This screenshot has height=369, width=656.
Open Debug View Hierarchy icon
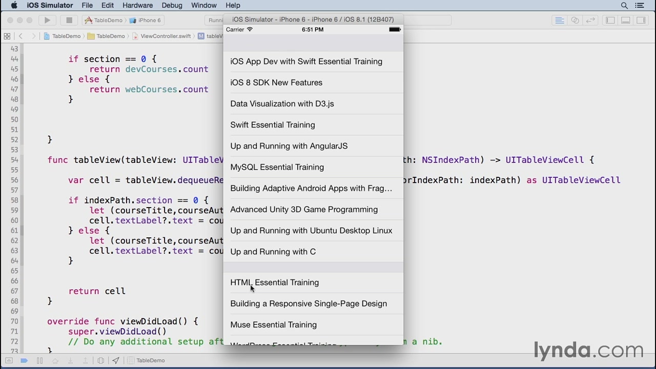(x=101, y=360)
